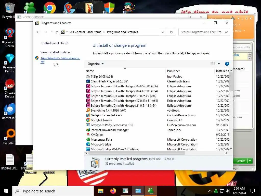Viewport: 261px width, 196px height.
Task: Select the Clean Flash Player icon
Action: [x=88, y=81]
